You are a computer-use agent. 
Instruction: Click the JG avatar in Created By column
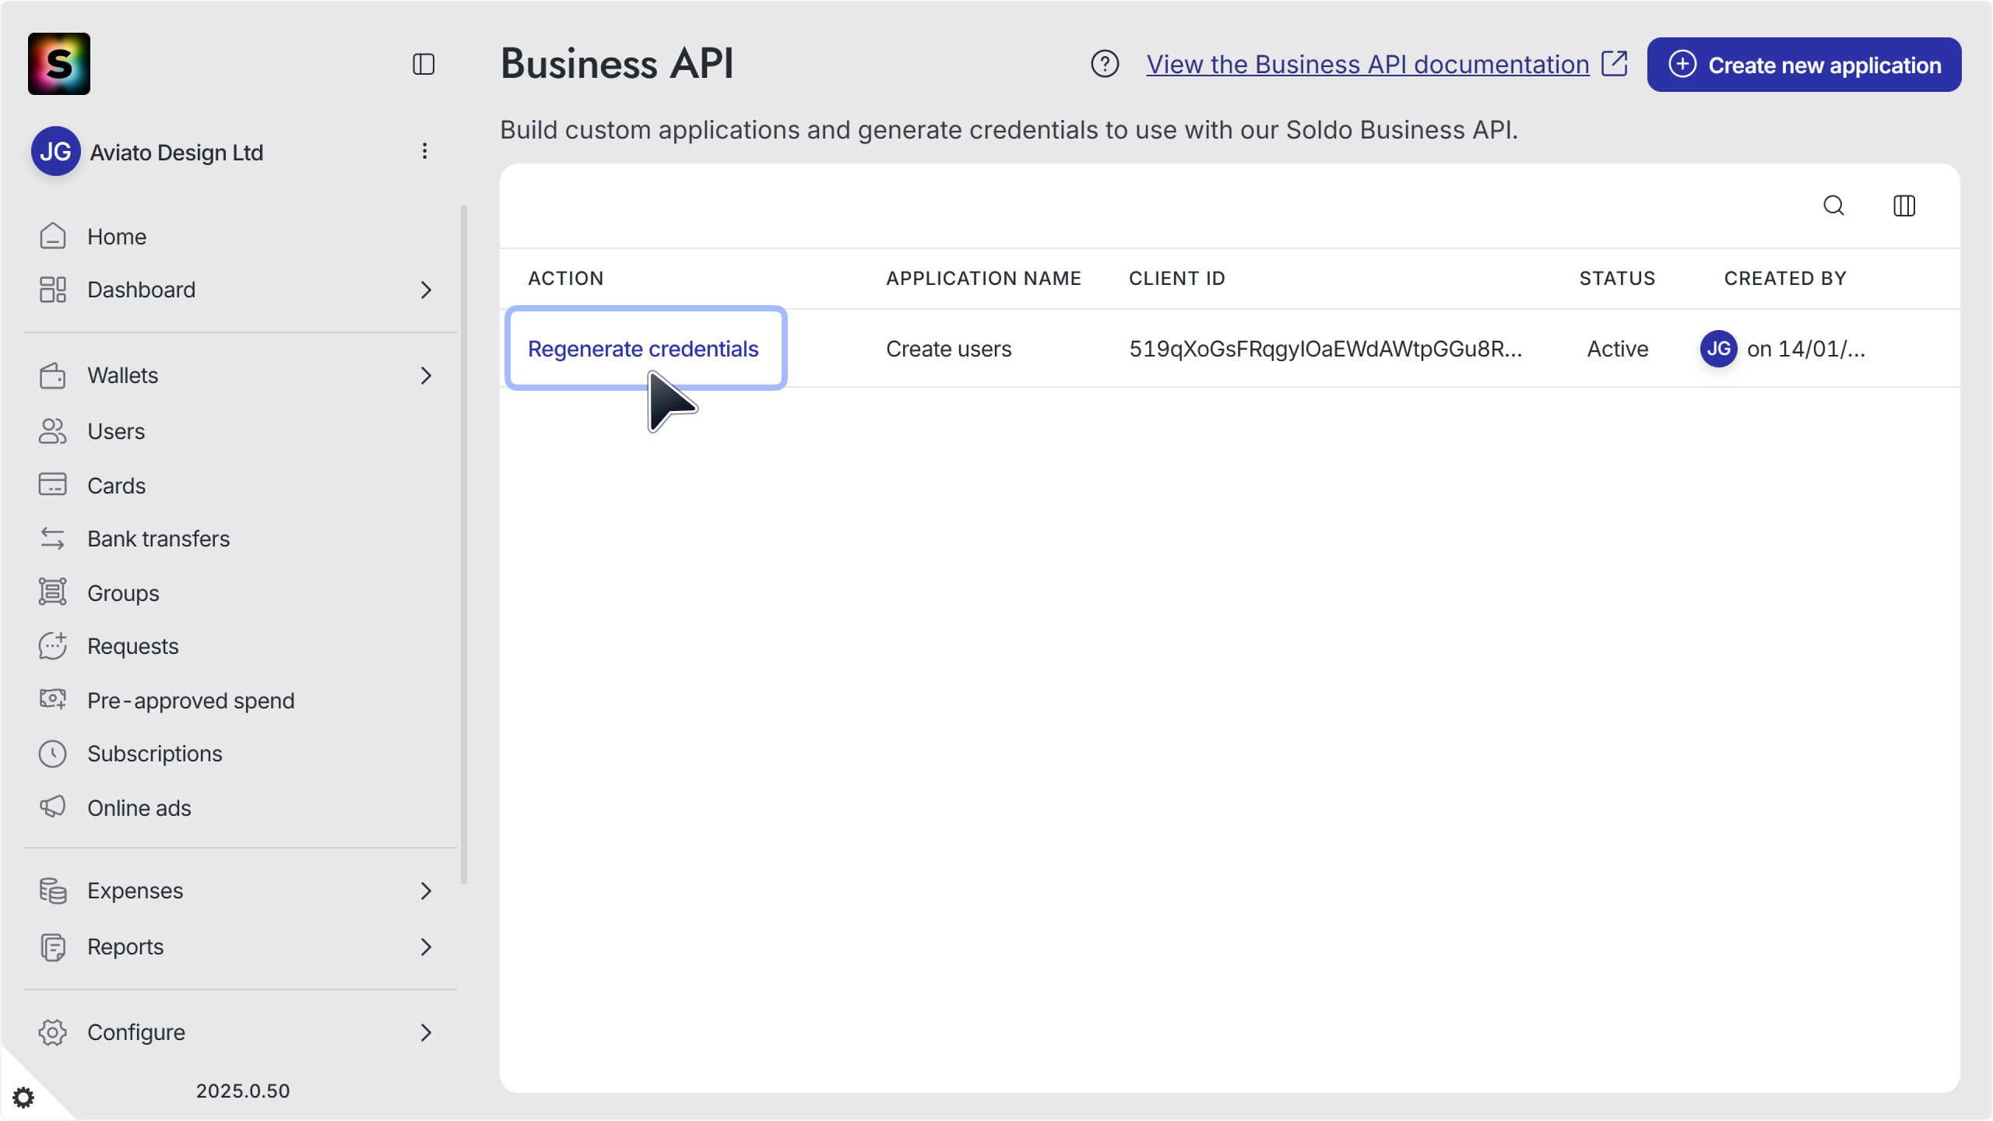(1719, 348)
